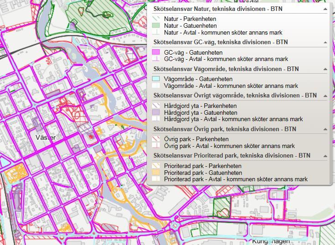This screenshot has width=335, height=245.
Task: Click the green Natur - Gatuenheten swatch
Action: pos(156,26)
